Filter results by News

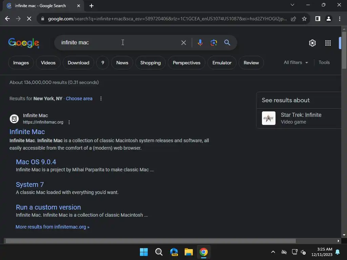tap(122, 63)
